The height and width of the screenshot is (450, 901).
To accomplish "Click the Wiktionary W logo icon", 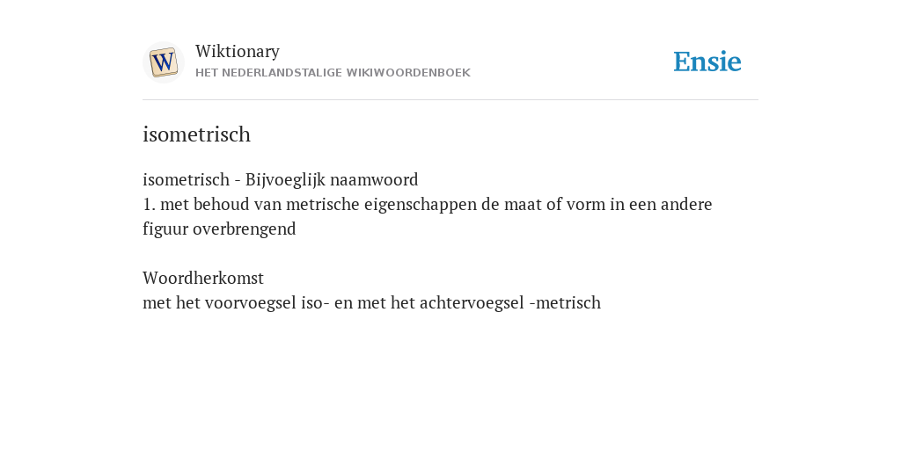I will click(x=163, y=62).
